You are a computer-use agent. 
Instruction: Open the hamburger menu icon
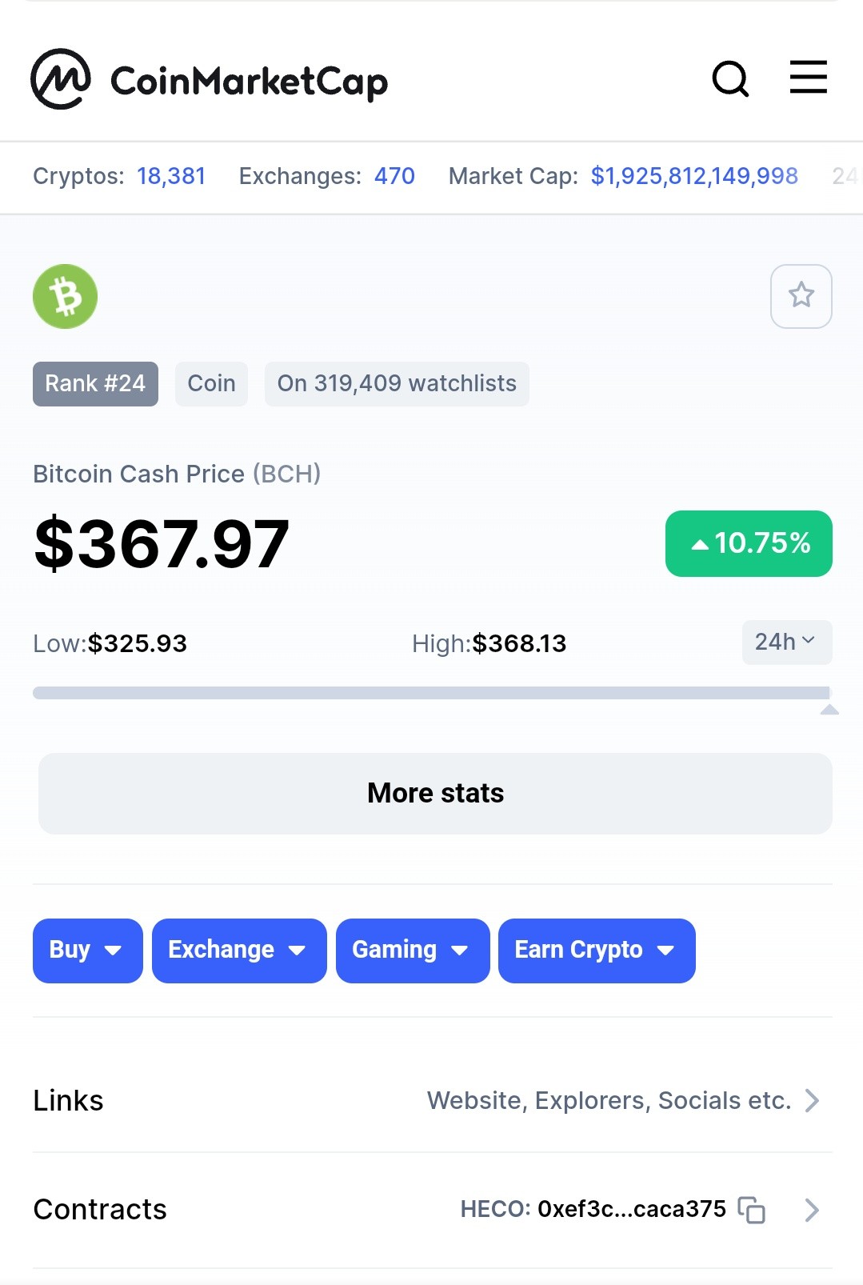click(x=808, y=77)
